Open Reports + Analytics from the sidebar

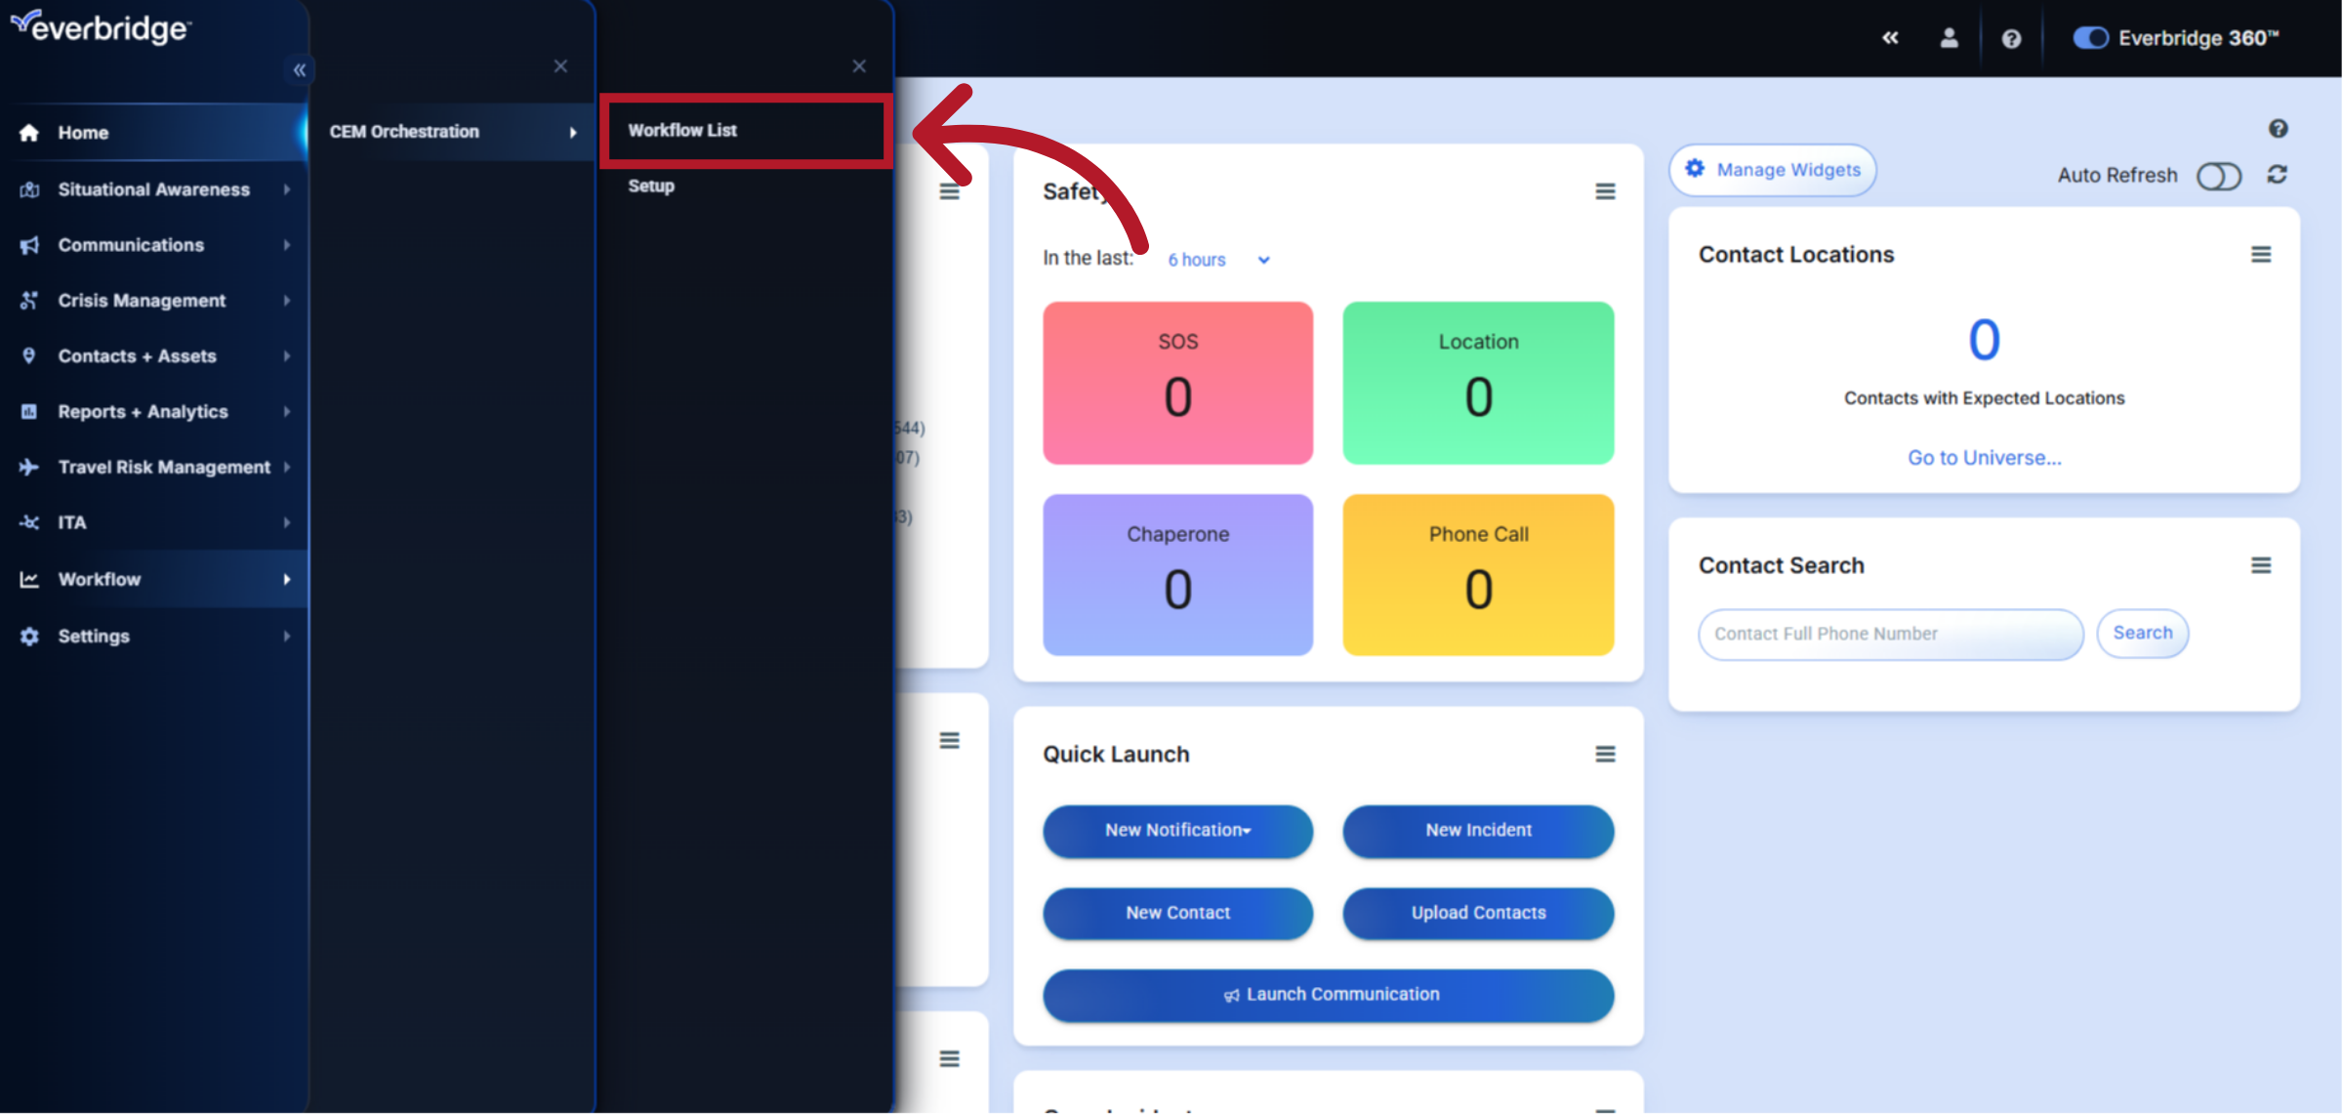[x=143, y=411]
